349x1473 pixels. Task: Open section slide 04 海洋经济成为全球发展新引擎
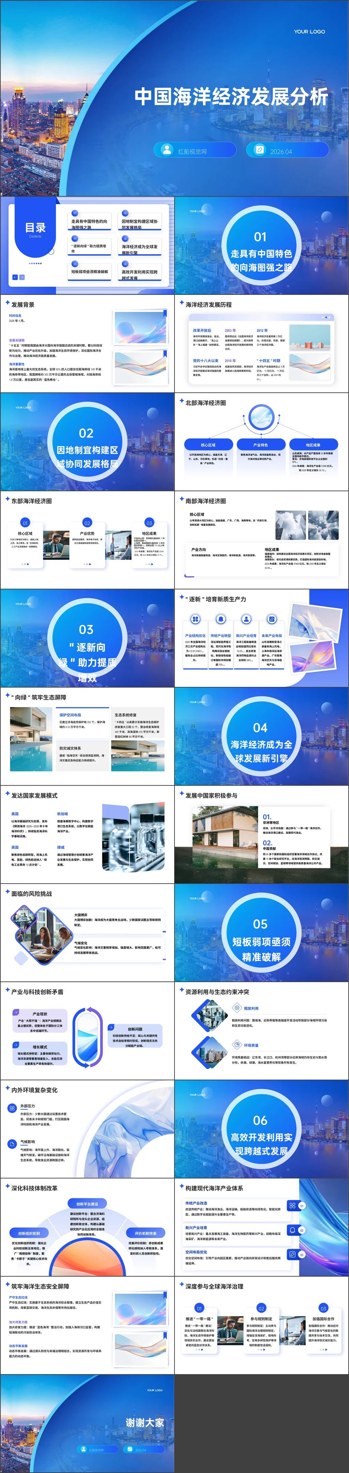click(x=261, y=736)
